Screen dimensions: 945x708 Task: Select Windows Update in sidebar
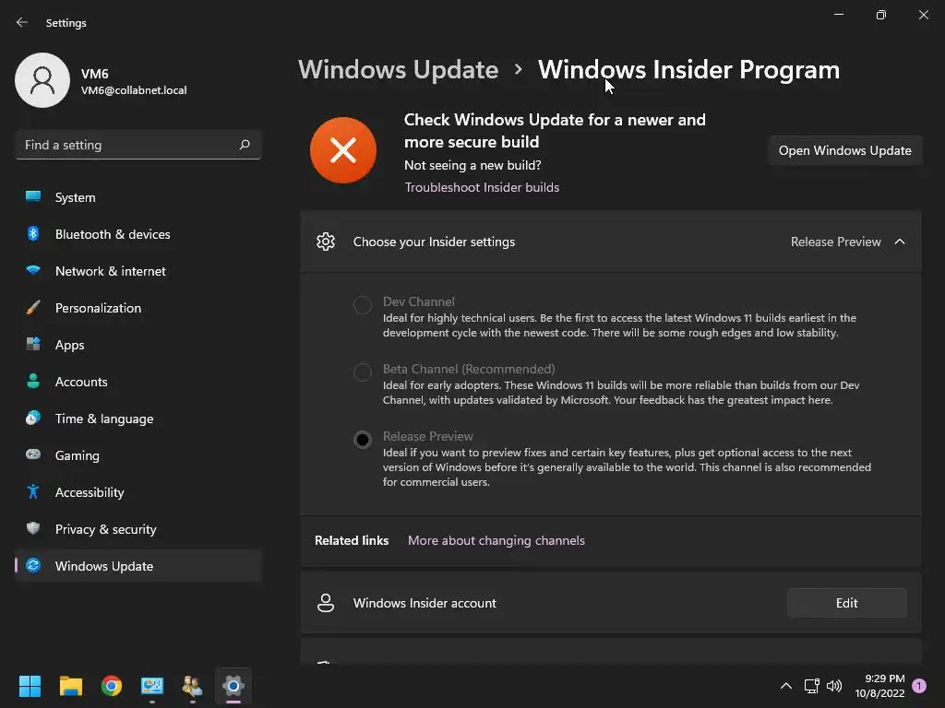click(x=138, y=566)
